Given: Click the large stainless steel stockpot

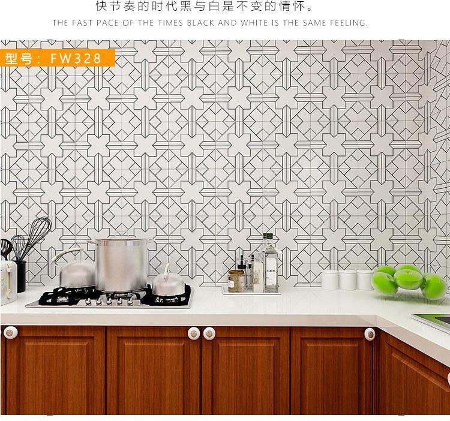Looking at the screenshot, I should (121, 264).
